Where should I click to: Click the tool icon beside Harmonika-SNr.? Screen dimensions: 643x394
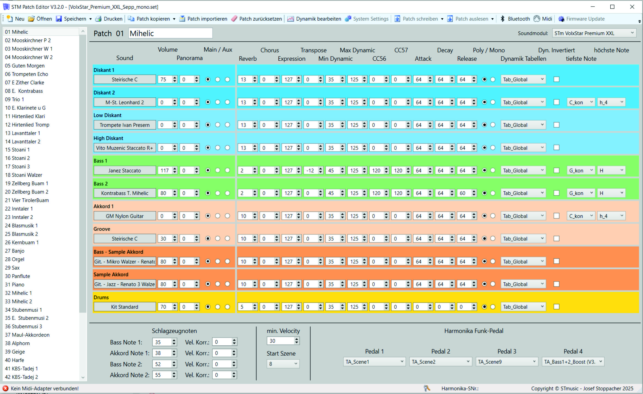click(427, 388)
